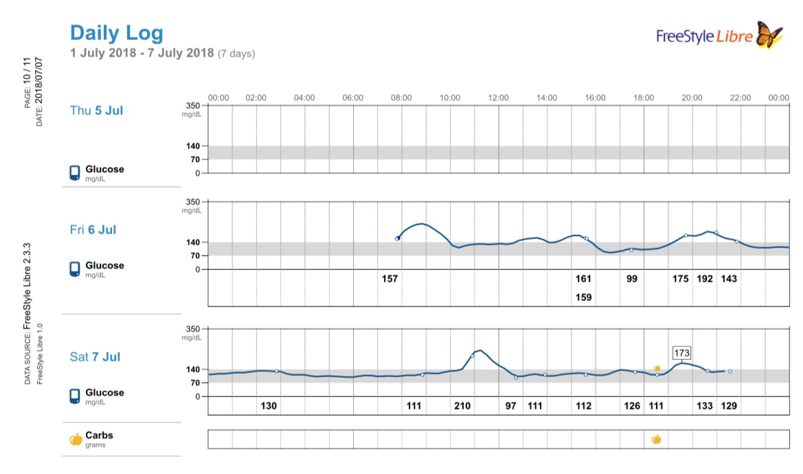The width and height of the screenshot is (803, 474).
Task: Select the 210 glucose reading on Sat 7 Jul
Action: coord(462,406)
